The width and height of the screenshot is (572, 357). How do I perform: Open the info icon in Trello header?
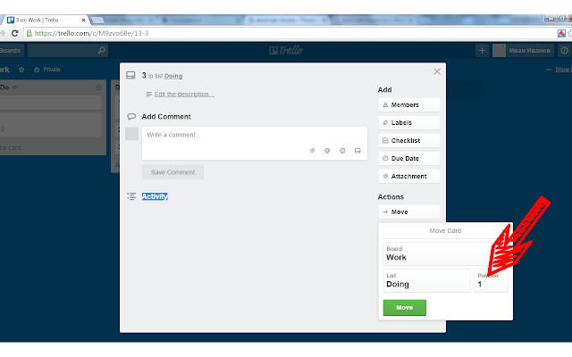pos(564,50)
